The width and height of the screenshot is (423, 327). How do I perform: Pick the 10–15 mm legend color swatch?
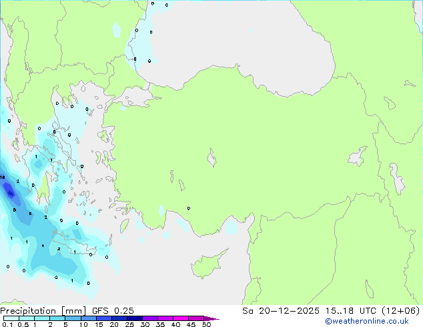89,318
